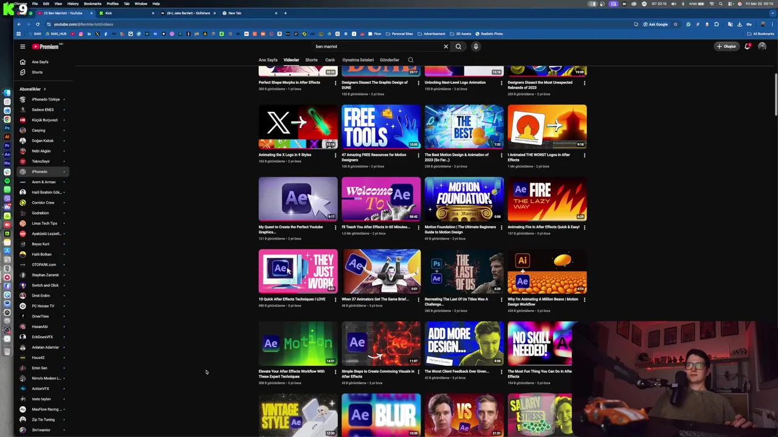Start voice search with the microphone icon
Image resolution: width=778 pixels, height=437 pixels.
[476, 46]
